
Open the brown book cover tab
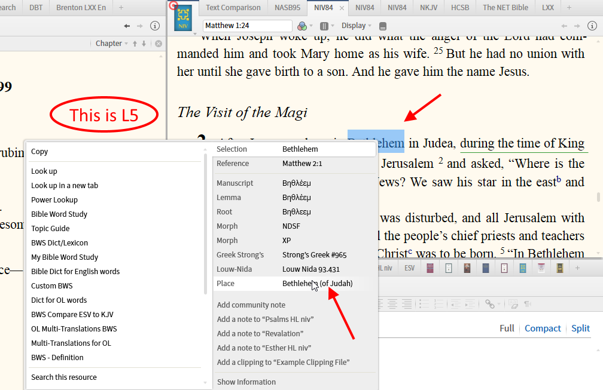point(467,268)
